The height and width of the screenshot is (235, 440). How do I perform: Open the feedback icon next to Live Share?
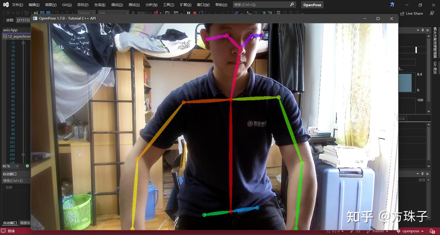pyautogui.click(x=432, y=13)
